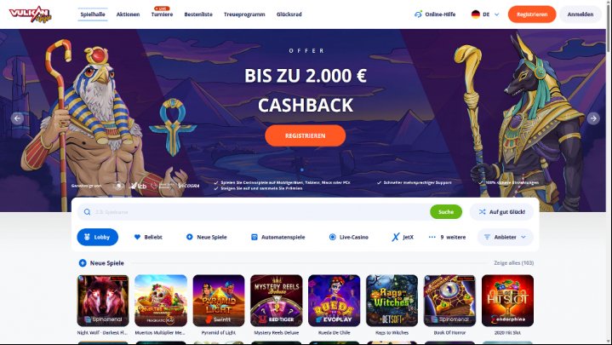Screen dimensions: 612x345
Task: Select the JetX game category
Action: pos(403,237)
